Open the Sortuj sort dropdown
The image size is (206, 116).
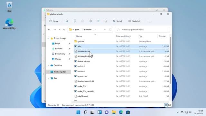coord(118,21)
